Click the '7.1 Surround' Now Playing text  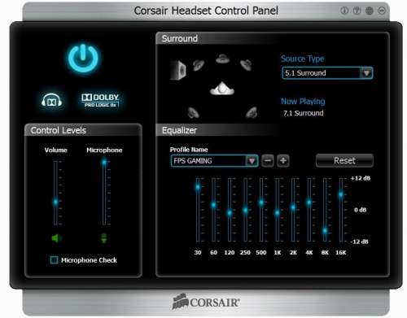tap(303, 113)
